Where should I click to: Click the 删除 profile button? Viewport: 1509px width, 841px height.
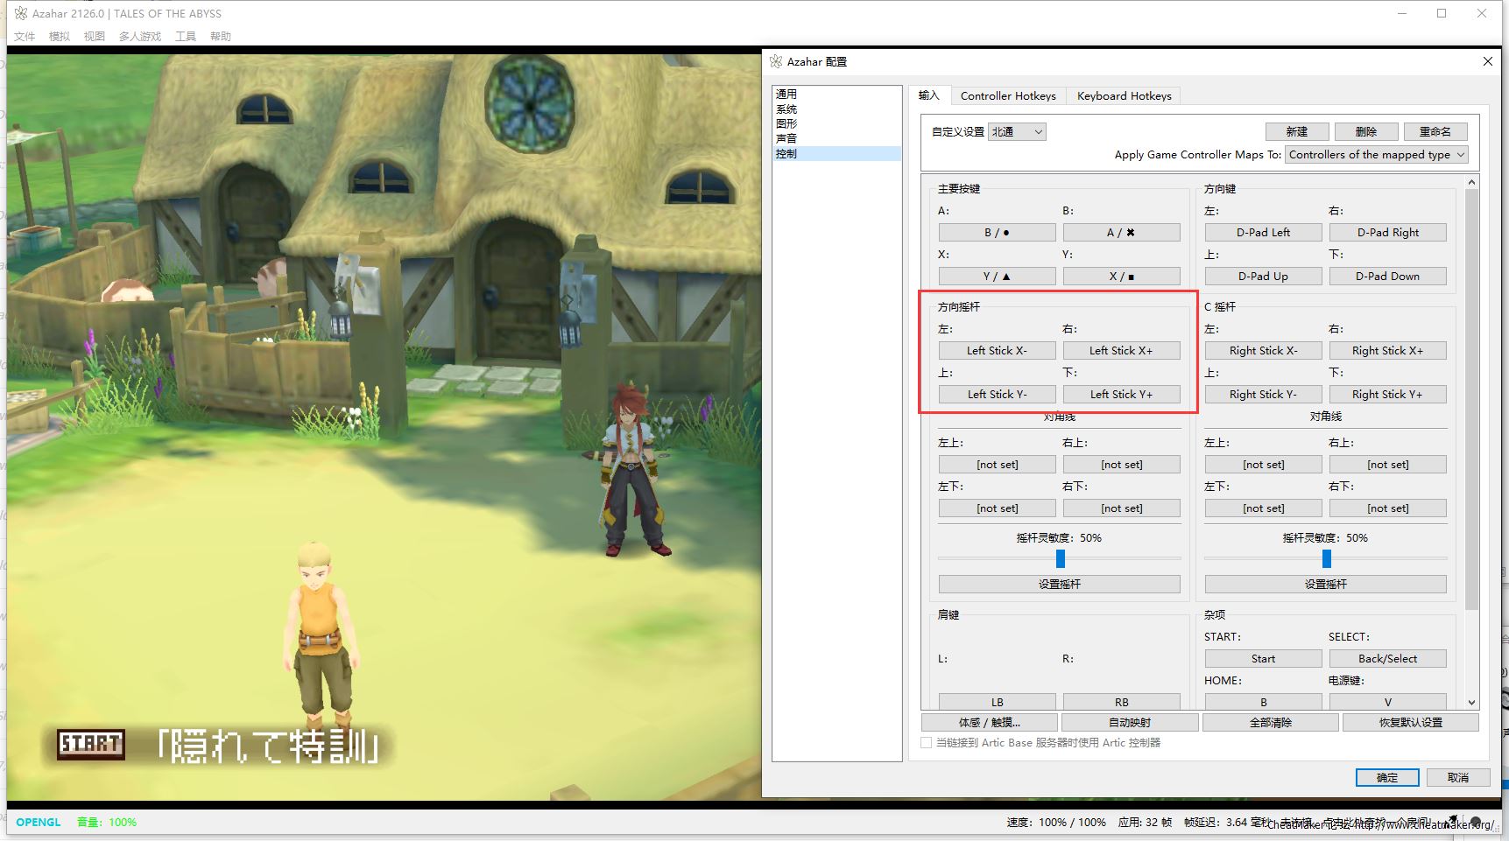1366,132
